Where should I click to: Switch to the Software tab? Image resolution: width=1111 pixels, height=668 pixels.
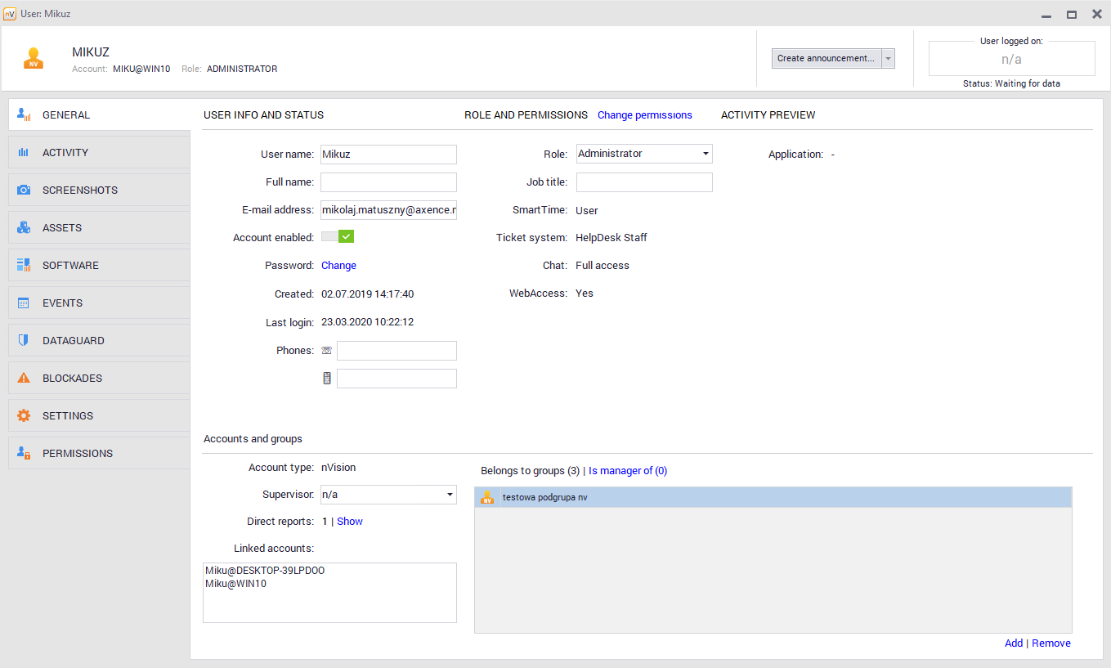click(70, 265)
